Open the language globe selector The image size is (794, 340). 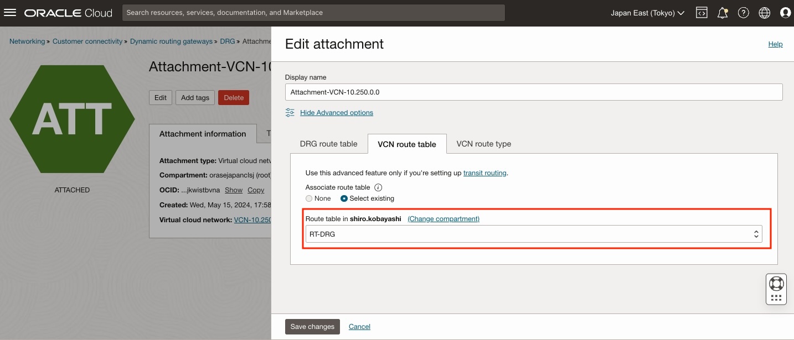click(x=765, y=12)
